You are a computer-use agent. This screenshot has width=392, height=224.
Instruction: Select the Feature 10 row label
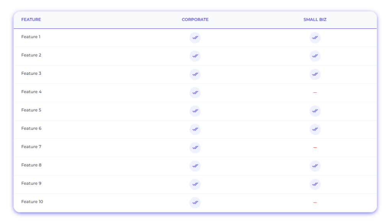(x=32, y=202)
